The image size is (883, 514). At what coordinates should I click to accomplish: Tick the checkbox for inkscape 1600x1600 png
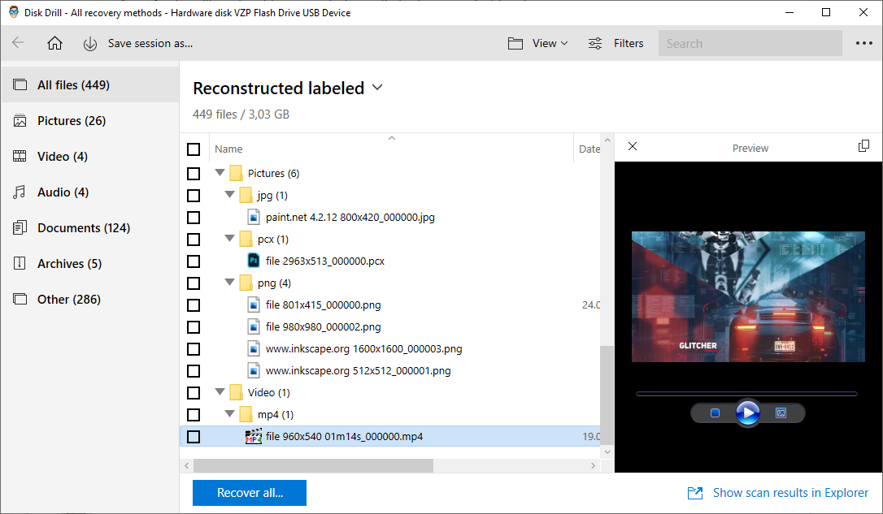coord(194,348)
